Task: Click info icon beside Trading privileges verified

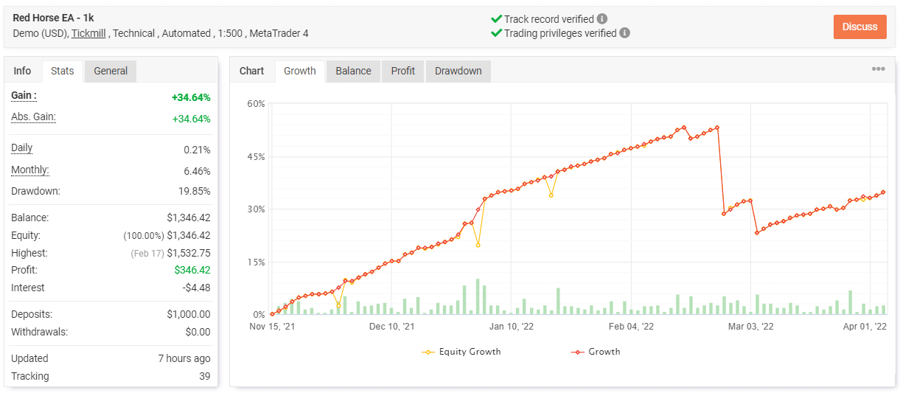Action: point(625,33)
